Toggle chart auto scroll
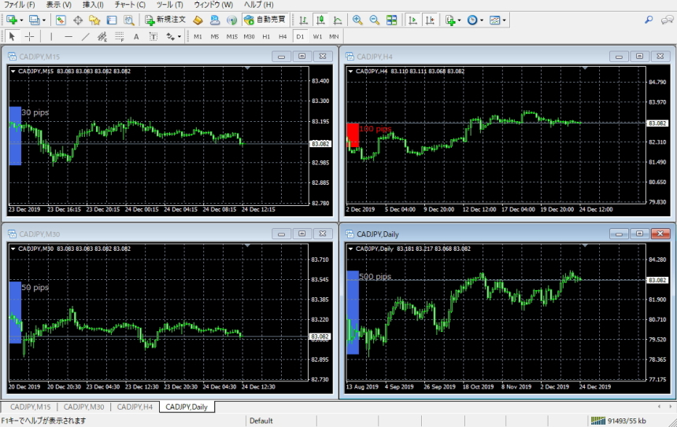 412,20
